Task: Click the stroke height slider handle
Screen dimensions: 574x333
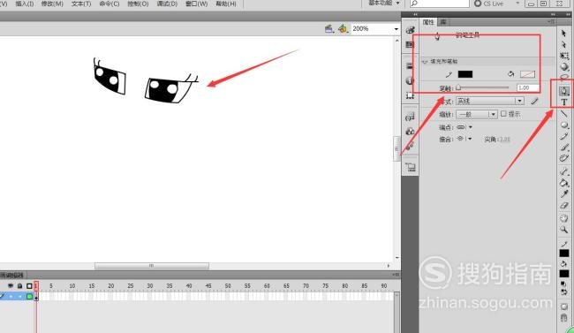Action: point(458,87)
